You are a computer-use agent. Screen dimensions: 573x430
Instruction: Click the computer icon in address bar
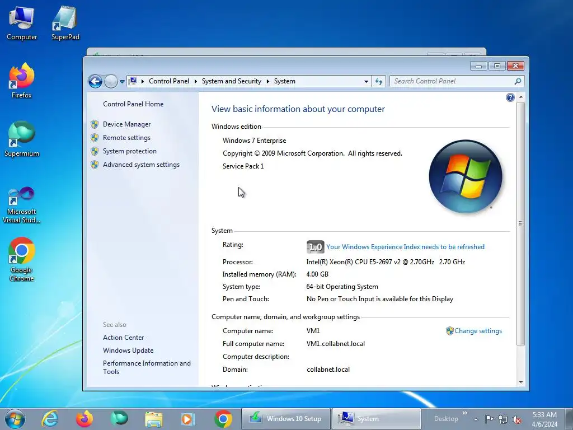(x=133, y=81)
